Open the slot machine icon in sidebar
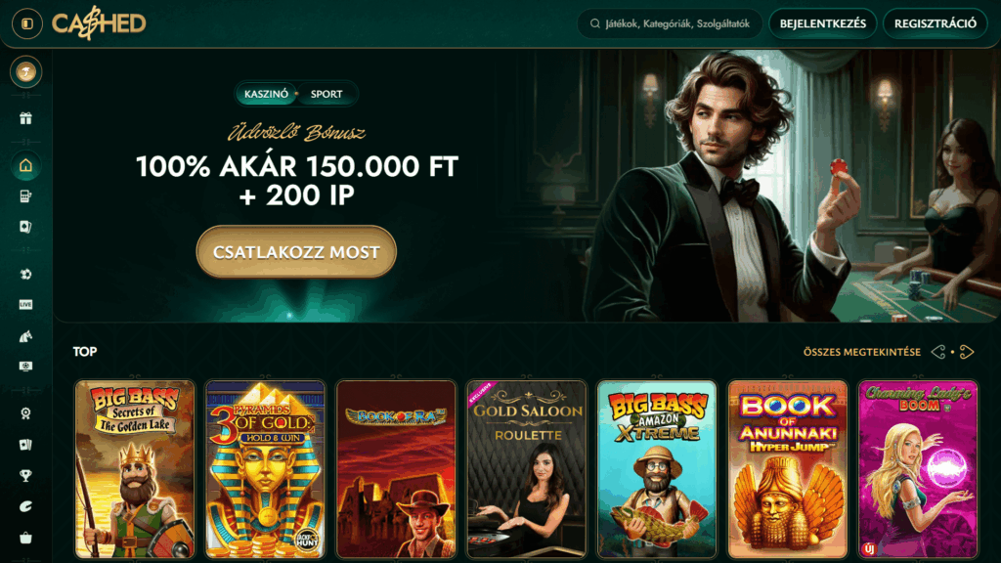 click(25, 196)
